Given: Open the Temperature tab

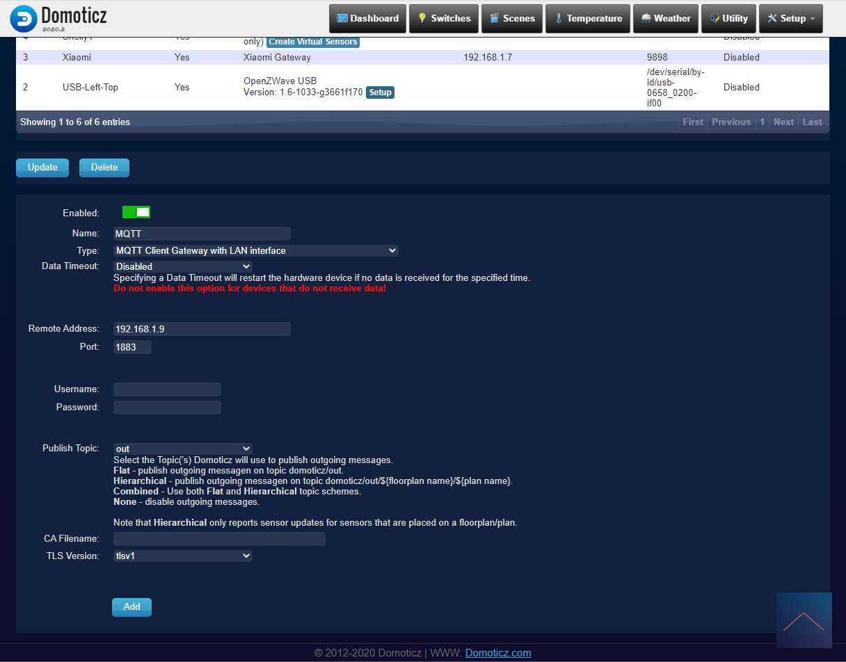Looking at the screenshot, I should click(588, 19).
